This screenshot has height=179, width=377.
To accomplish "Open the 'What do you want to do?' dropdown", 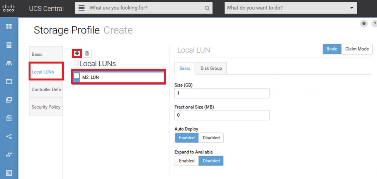I will [x=291, y=8].
